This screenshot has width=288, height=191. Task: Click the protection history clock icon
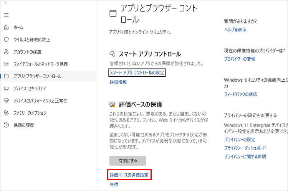click(6, 125)
